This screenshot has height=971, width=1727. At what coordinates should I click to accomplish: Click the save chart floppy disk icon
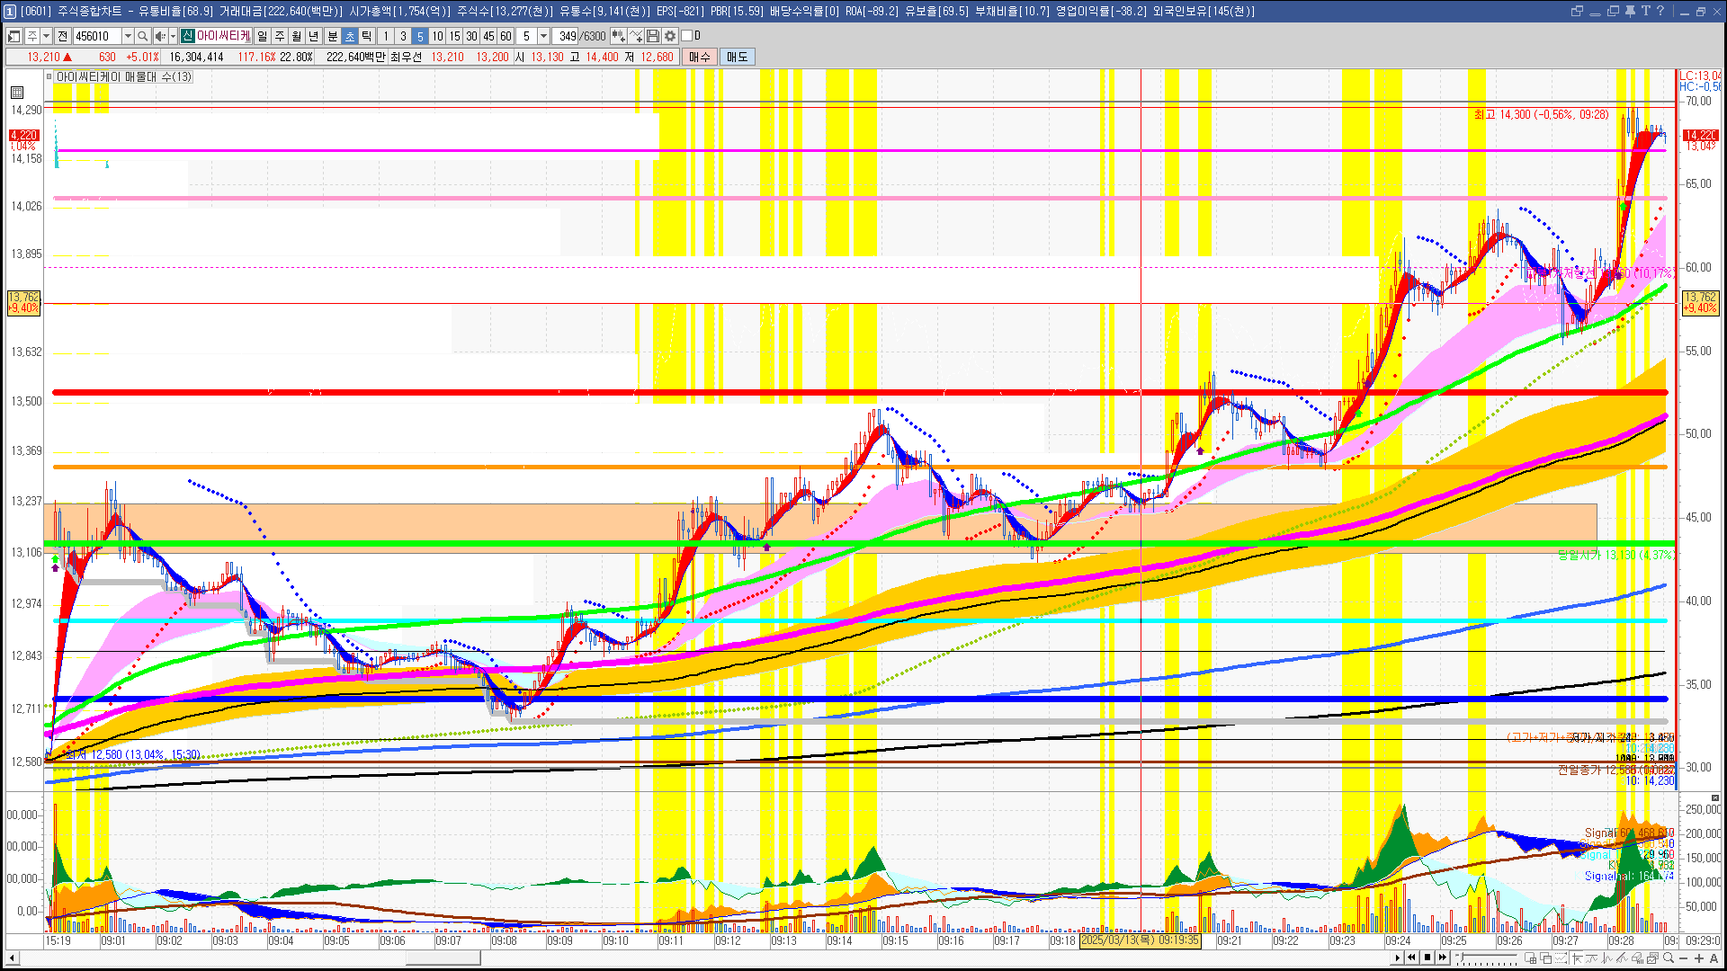[653, 36]
